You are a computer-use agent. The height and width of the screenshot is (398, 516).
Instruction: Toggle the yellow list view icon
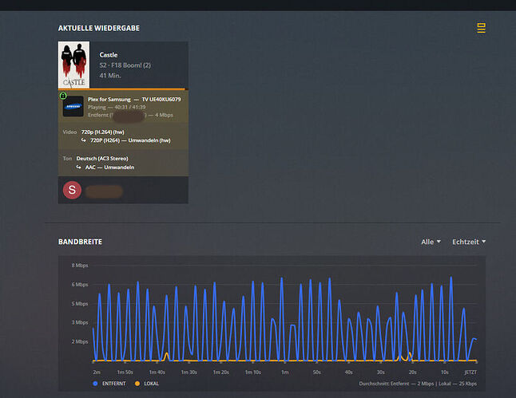(481, 28)
